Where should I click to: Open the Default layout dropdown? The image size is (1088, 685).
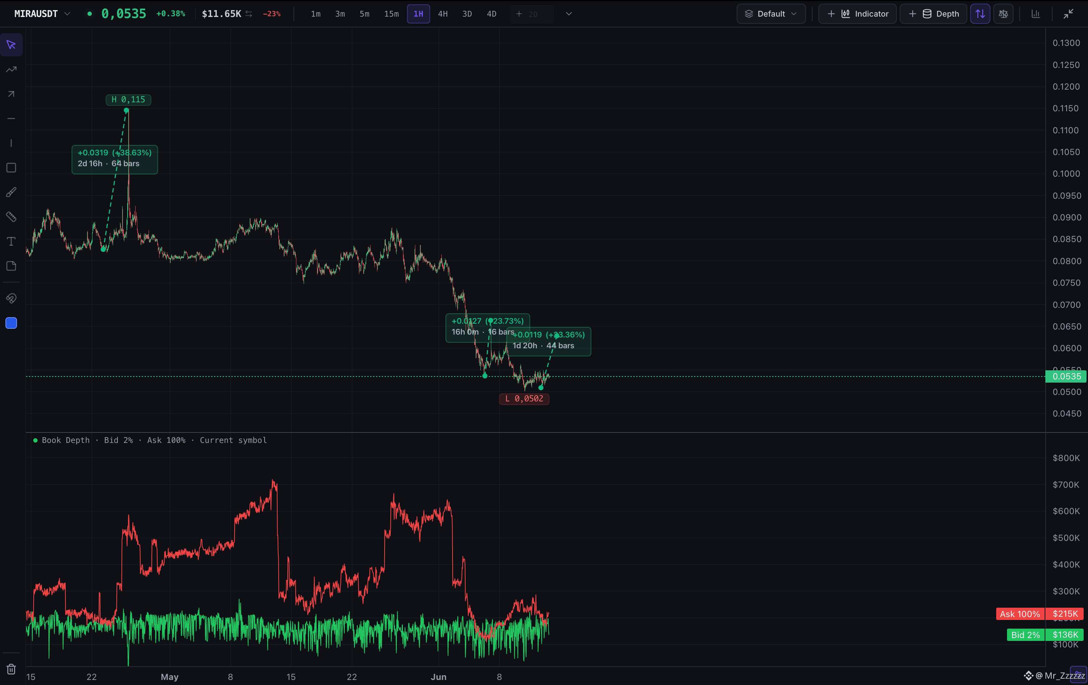[x=771, y=14]
